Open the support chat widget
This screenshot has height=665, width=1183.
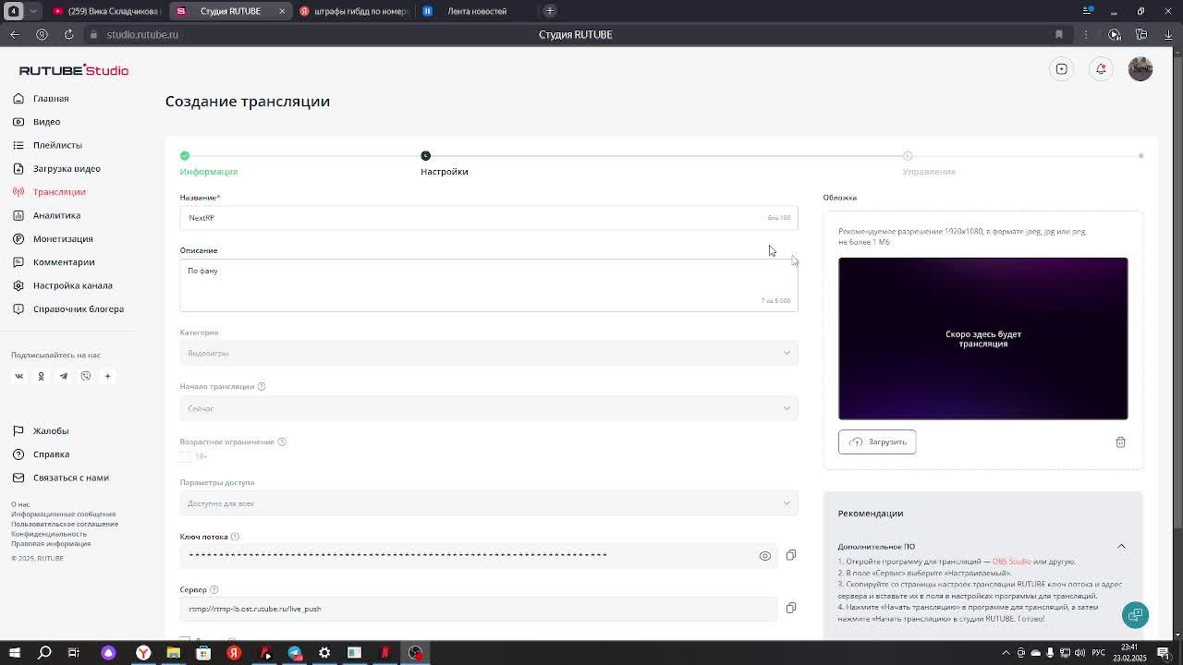click(x=1135, y=615)
